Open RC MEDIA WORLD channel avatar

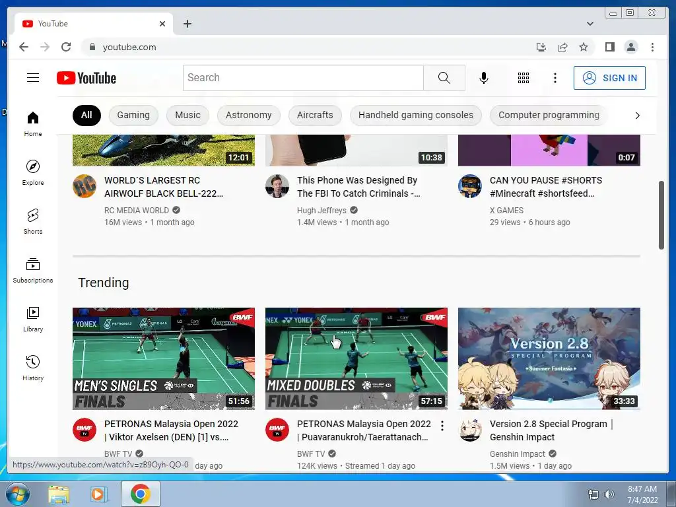click(x=84, y=186)
